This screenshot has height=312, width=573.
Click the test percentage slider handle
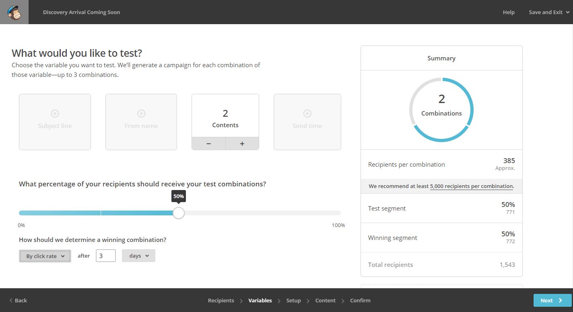click(x=178, y=213)
